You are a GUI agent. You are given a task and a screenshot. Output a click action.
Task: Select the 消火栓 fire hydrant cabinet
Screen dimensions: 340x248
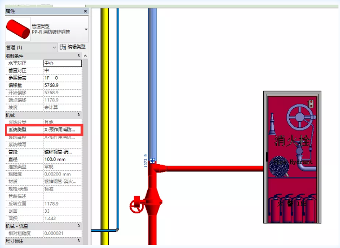[292, 157]
